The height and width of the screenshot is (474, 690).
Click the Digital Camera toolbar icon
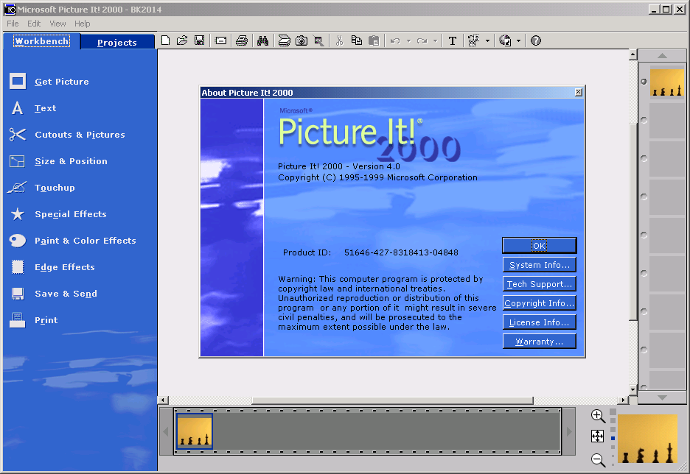point(302,41)
